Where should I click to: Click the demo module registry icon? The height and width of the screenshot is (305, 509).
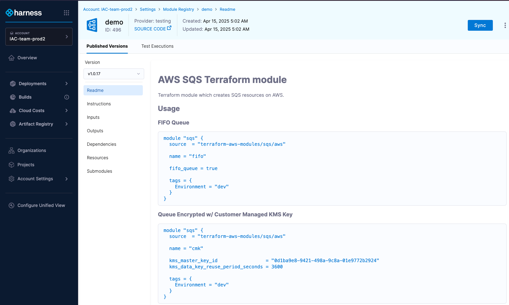pyautogui.click(x=92, y=25)
